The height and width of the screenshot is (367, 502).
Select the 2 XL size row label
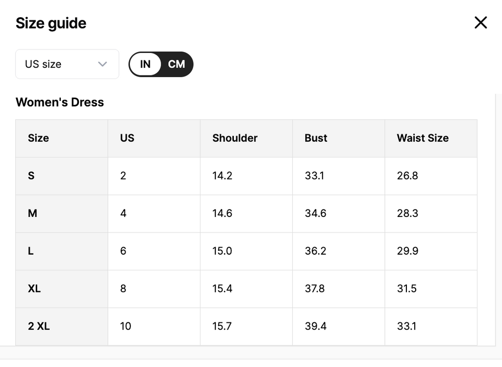39,326
